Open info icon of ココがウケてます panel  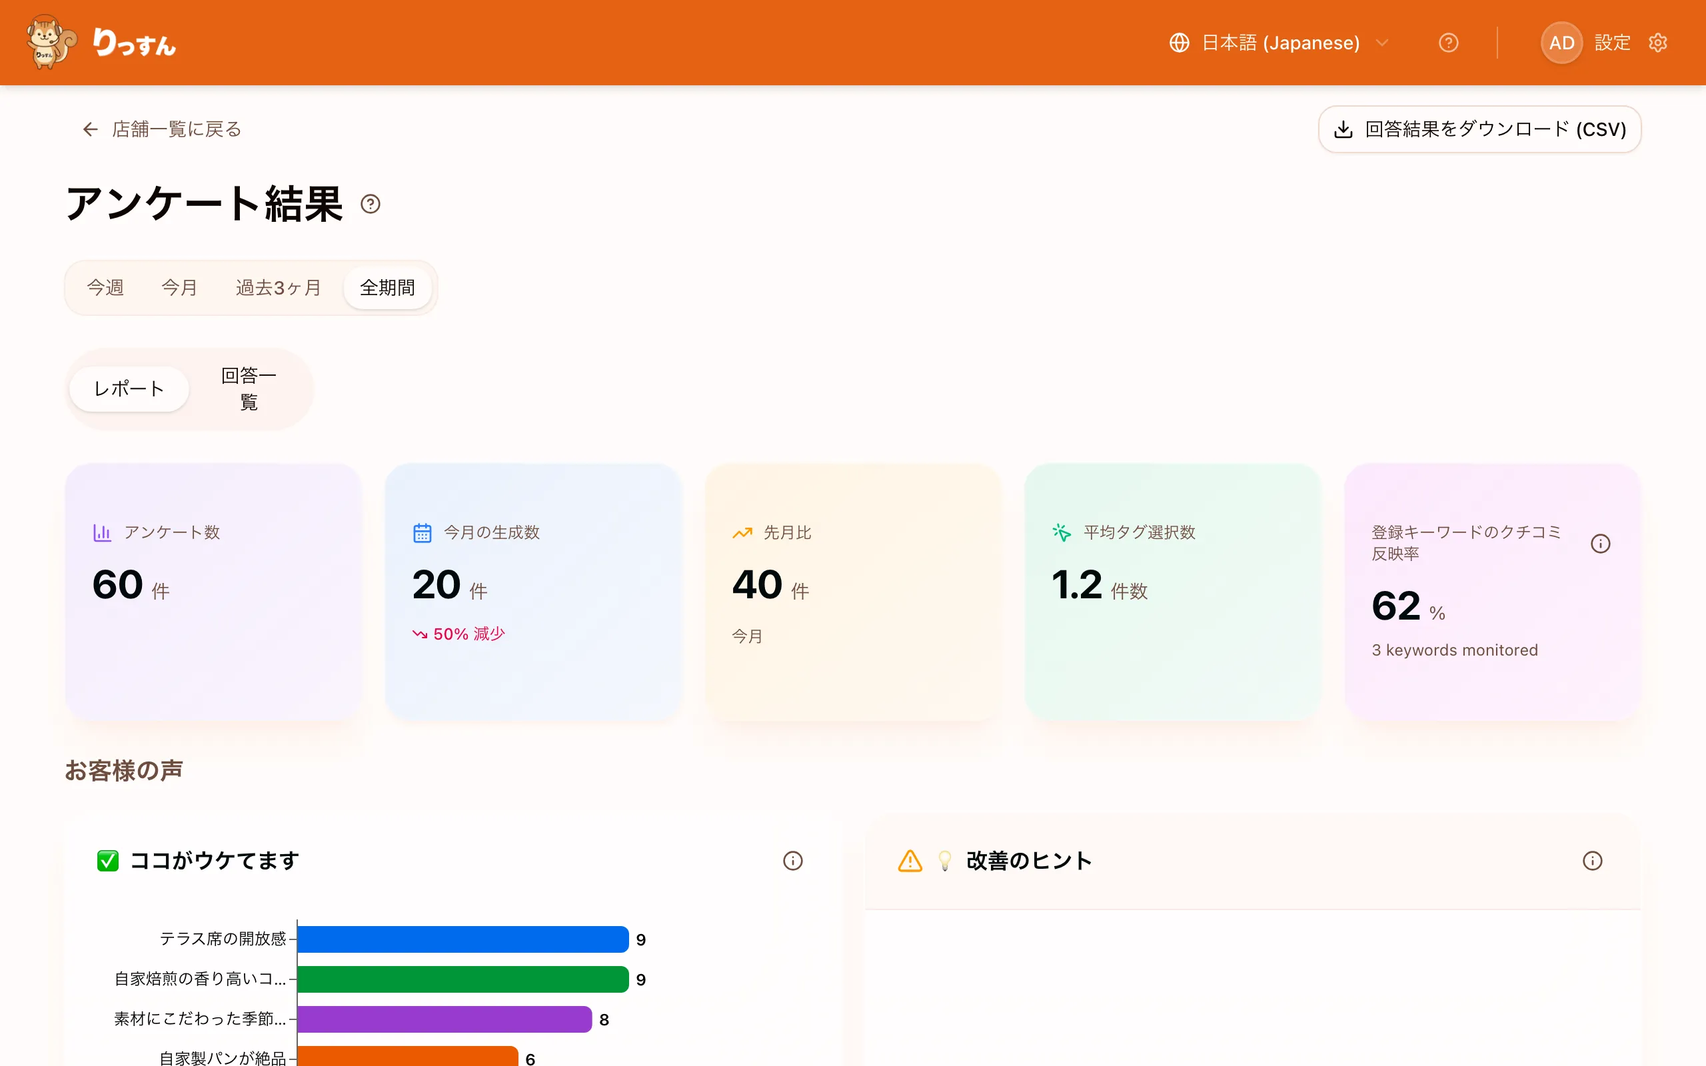pyautogui.click(x=792, y=861)
